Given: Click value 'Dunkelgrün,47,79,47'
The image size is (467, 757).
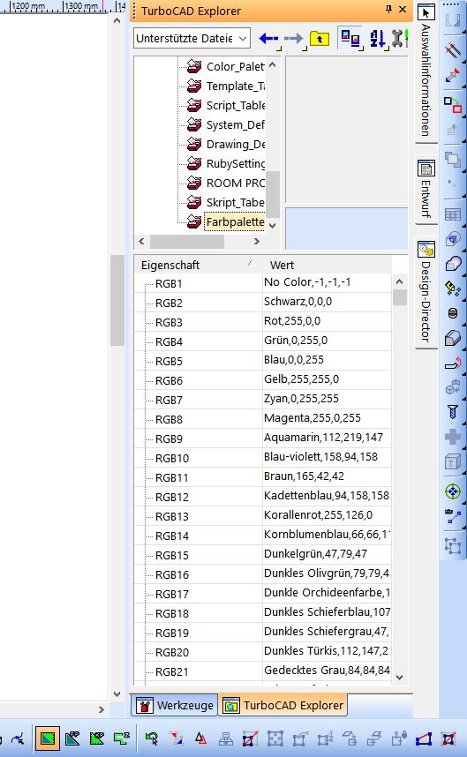Looking at the screenshot, I should (315, 554).
